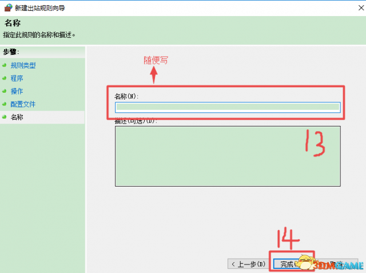Open the 配置文件 step link
This screenshot has height=273, width=366.
tap(23, 104)
